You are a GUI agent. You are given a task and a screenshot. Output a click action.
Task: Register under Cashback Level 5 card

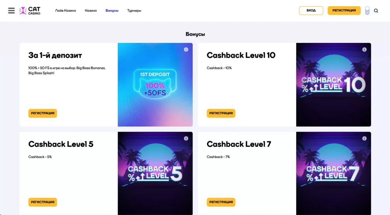pos(43,202)
